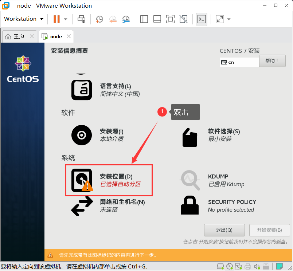Image resolution: width=293 pixels, height=271 pixels.
Task: Click the VMware Workstation title bar icon
Action: (6, 5)
